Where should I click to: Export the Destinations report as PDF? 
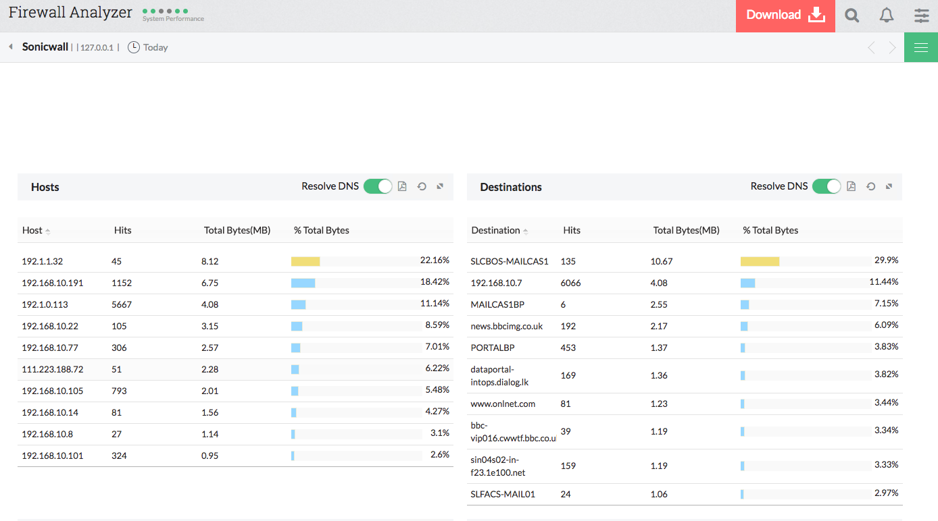pos(851,186)
